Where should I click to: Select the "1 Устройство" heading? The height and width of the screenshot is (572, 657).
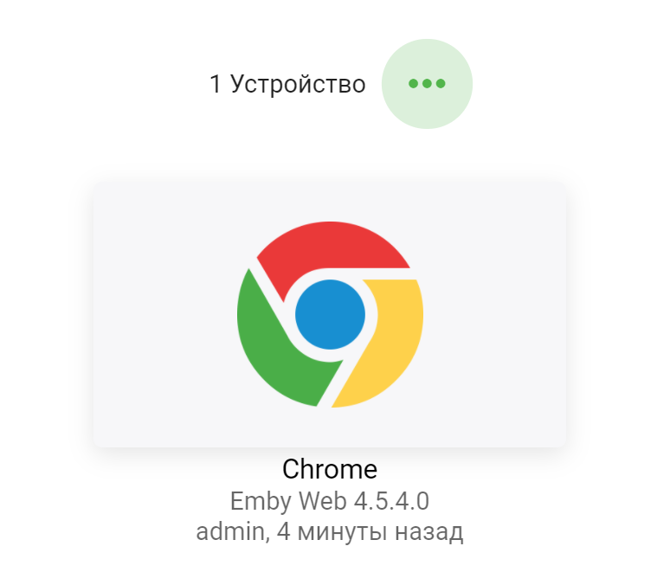(x=287, y=84)
